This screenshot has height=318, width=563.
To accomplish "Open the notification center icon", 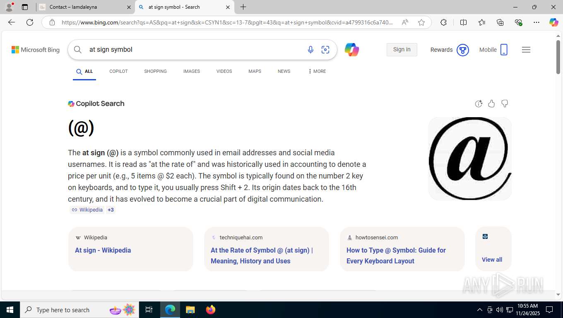I will click(x=549, y=310).
